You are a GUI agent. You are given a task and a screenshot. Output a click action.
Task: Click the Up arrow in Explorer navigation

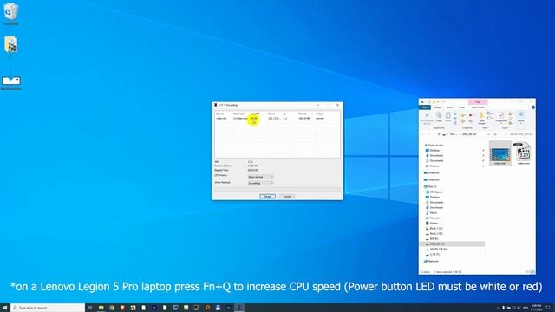pos(439,134)
